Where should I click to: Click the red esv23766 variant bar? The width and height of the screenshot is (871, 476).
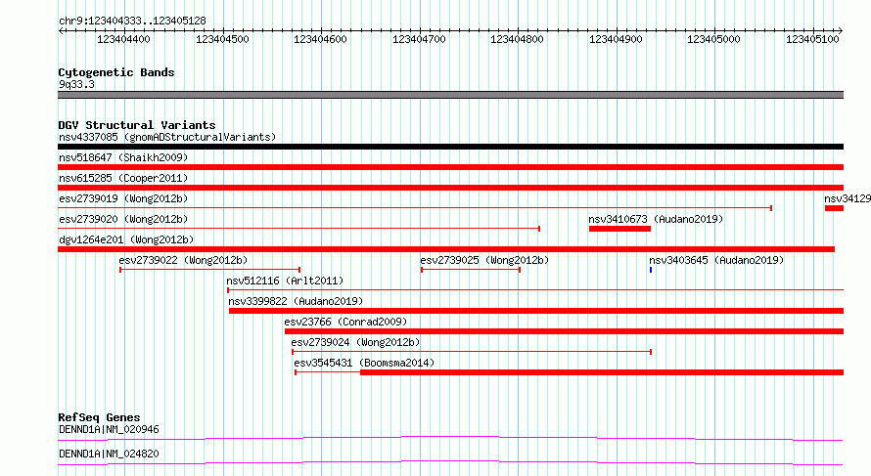click(x=565, y=331)
